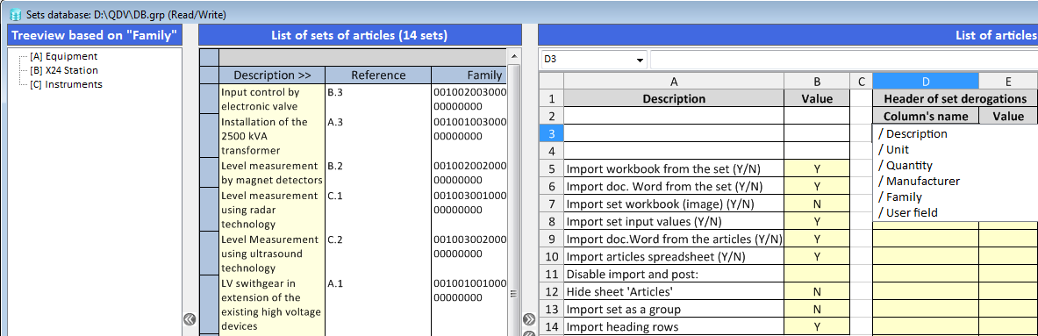Click the row selector for 'Input control by electronic valve'

pyautogui.click(x=209, y=99)
